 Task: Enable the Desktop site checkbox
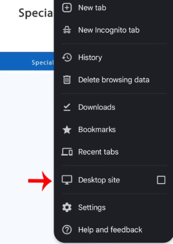tap(161, 180)
